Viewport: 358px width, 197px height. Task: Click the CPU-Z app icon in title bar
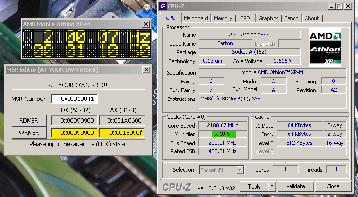[163, 6]
